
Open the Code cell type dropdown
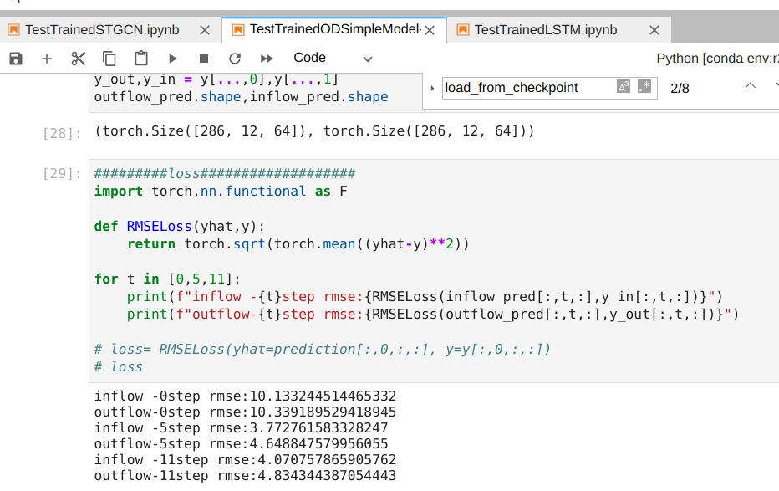pyautogui.click(x=333, y=59)
